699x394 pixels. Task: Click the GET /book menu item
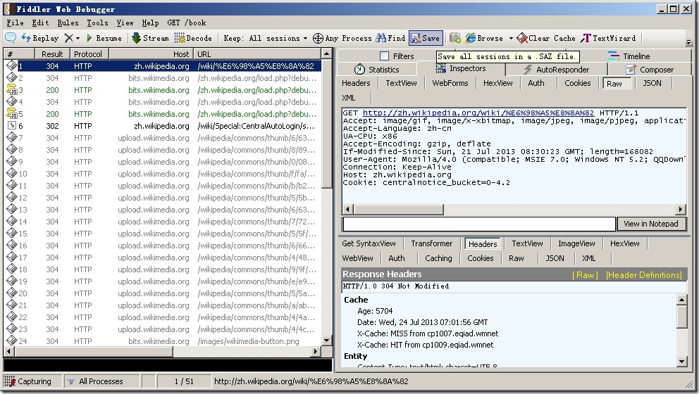[x=186, y=23]
